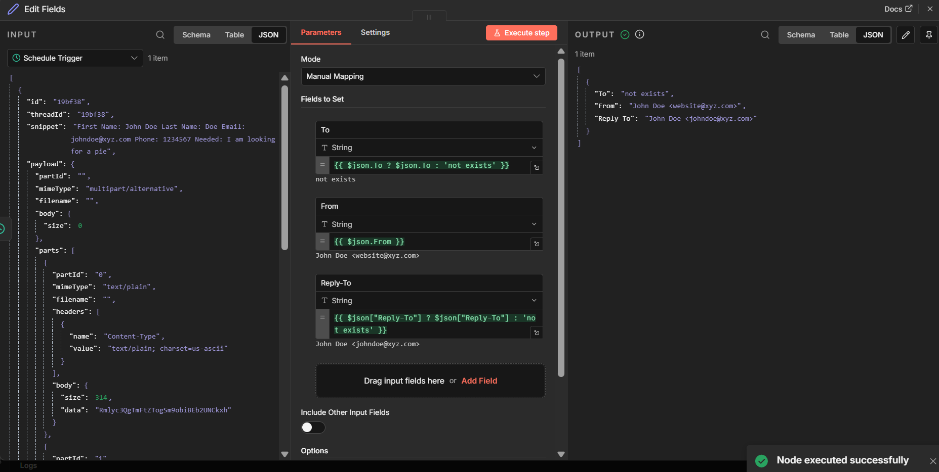
Task: Click the output info circle icon
Action: click(640, 34)
